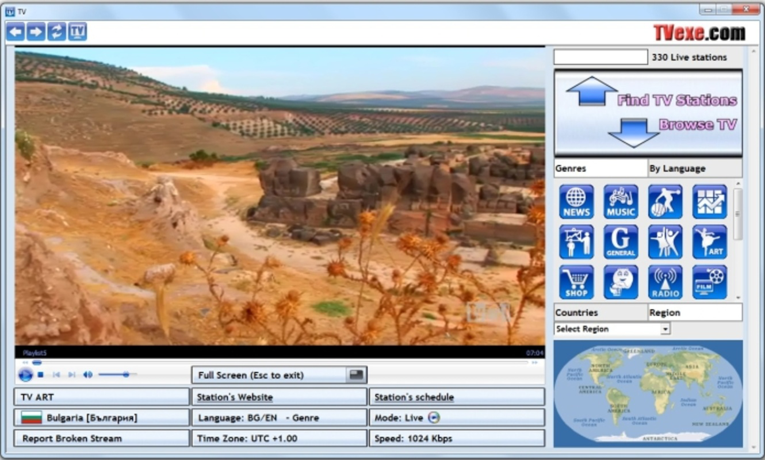
Task: Switch to the By Language tab
Action: click(695, 168)
